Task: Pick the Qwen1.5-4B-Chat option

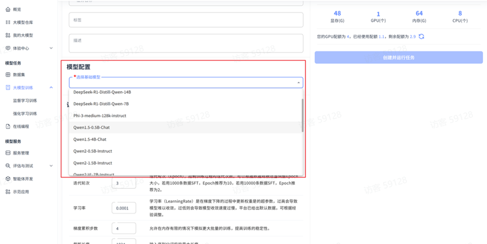Action: coord(186,139)
